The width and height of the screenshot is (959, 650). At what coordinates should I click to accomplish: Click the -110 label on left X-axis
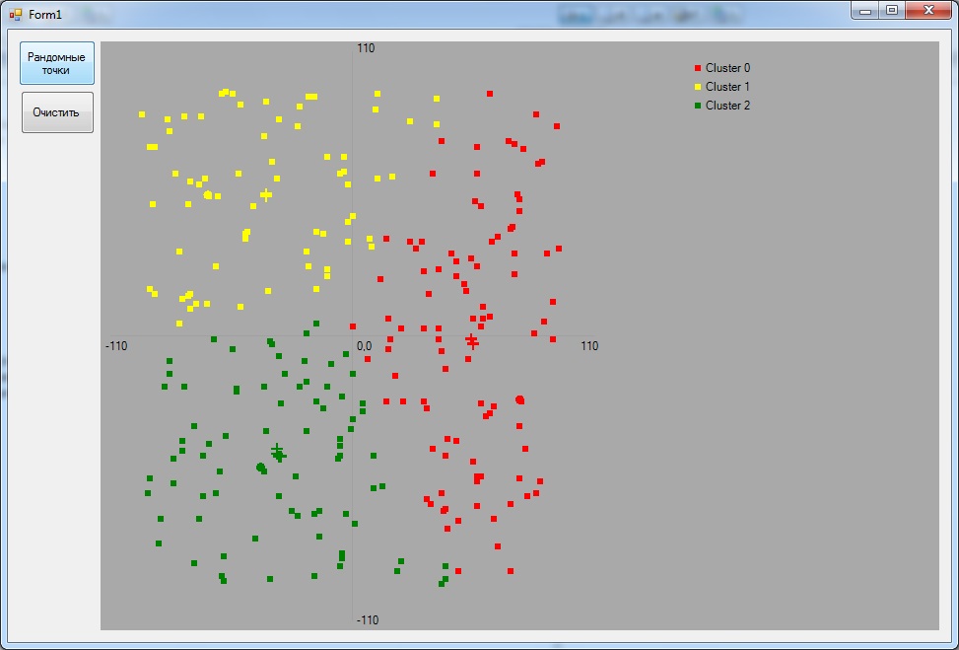coord(116,346)
